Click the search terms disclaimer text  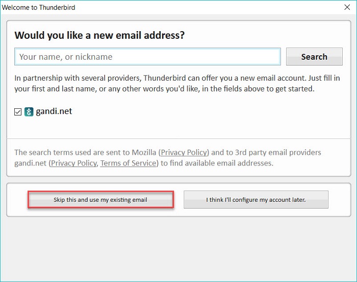(x=168, y=158)
